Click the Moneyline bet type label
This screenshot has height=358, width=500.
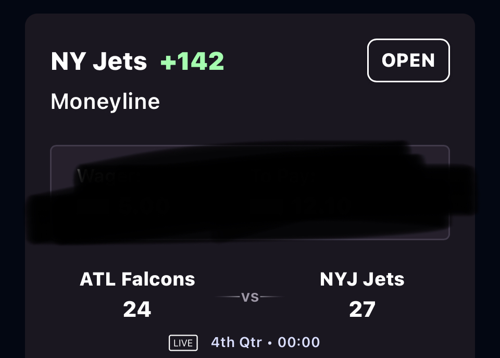[x=105, y=101]
